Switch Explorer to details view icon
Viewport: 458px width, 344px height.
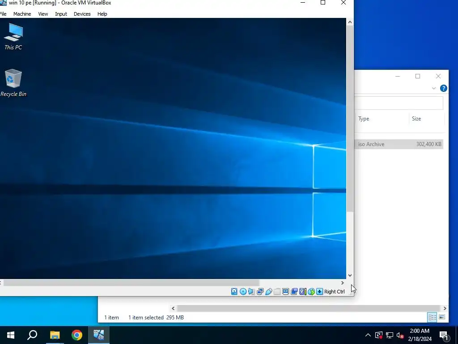click(x=433, y=317)
